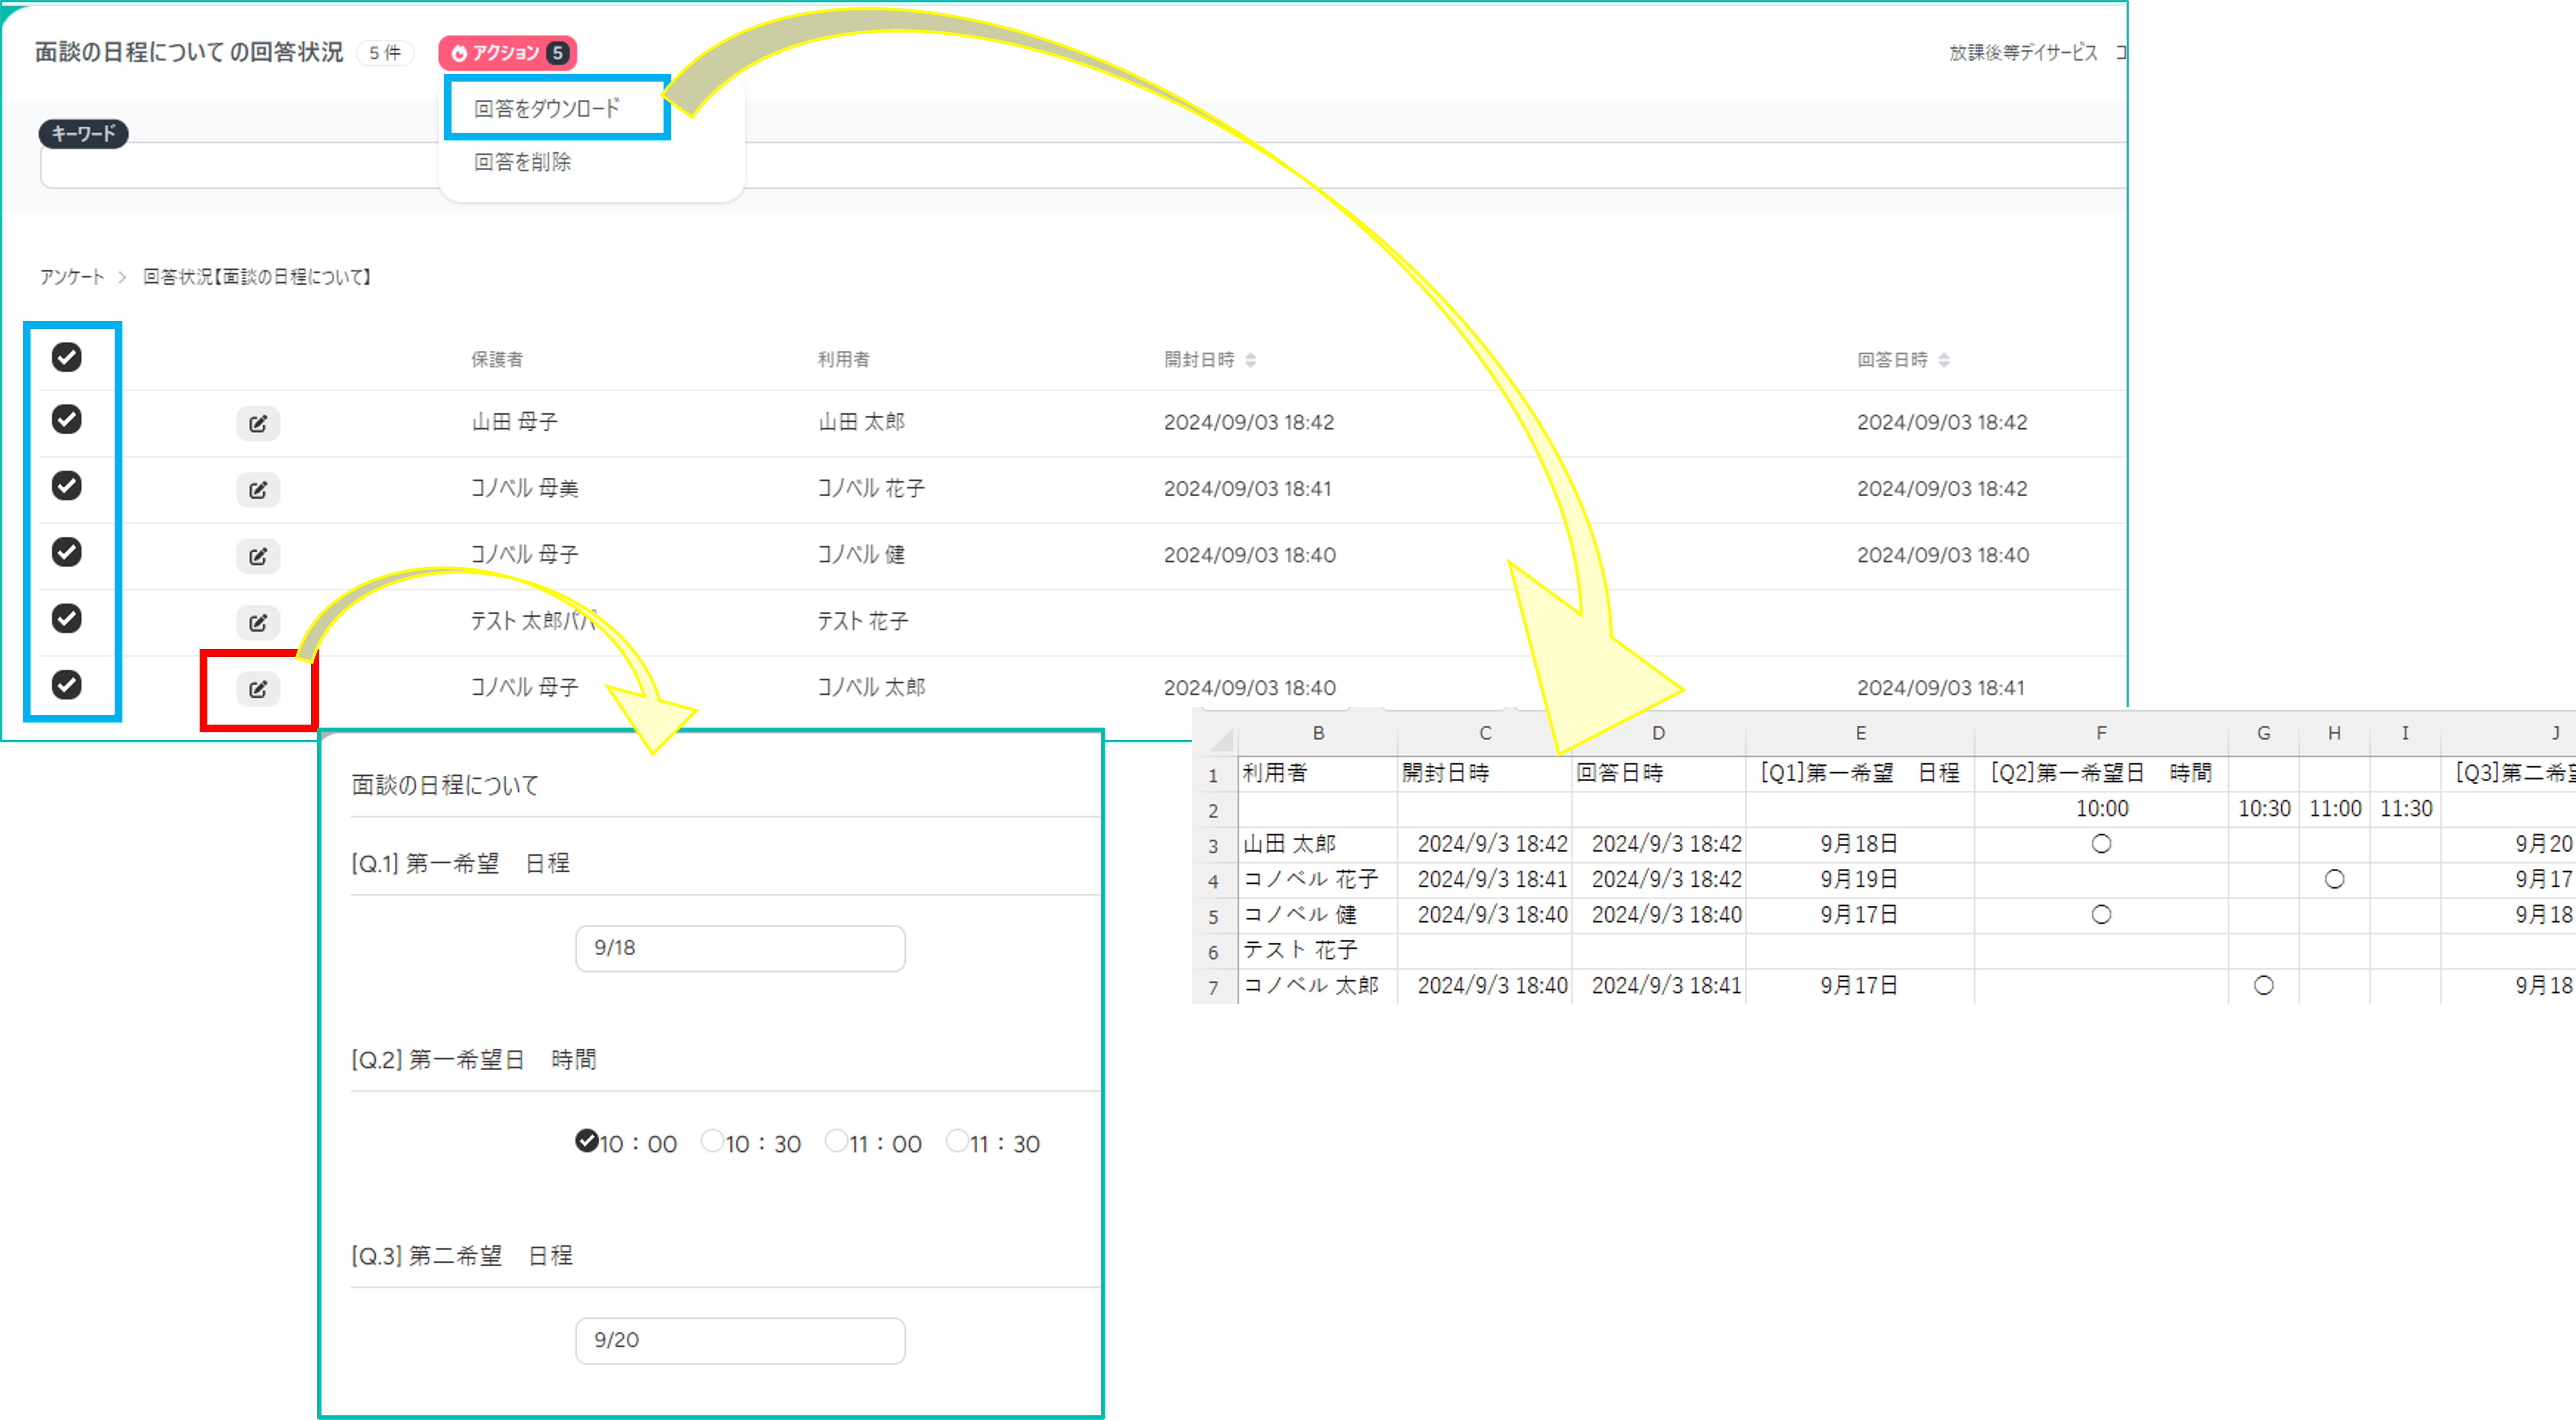
Task: Select spreadsheet column C header
Action: tap(1485, 734)
